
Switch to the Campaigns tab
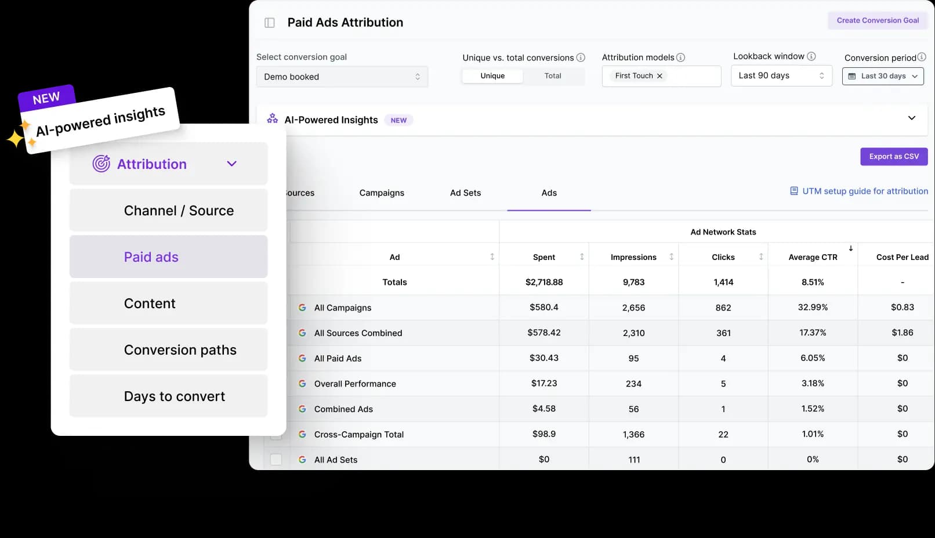click(x=381, y=193)
